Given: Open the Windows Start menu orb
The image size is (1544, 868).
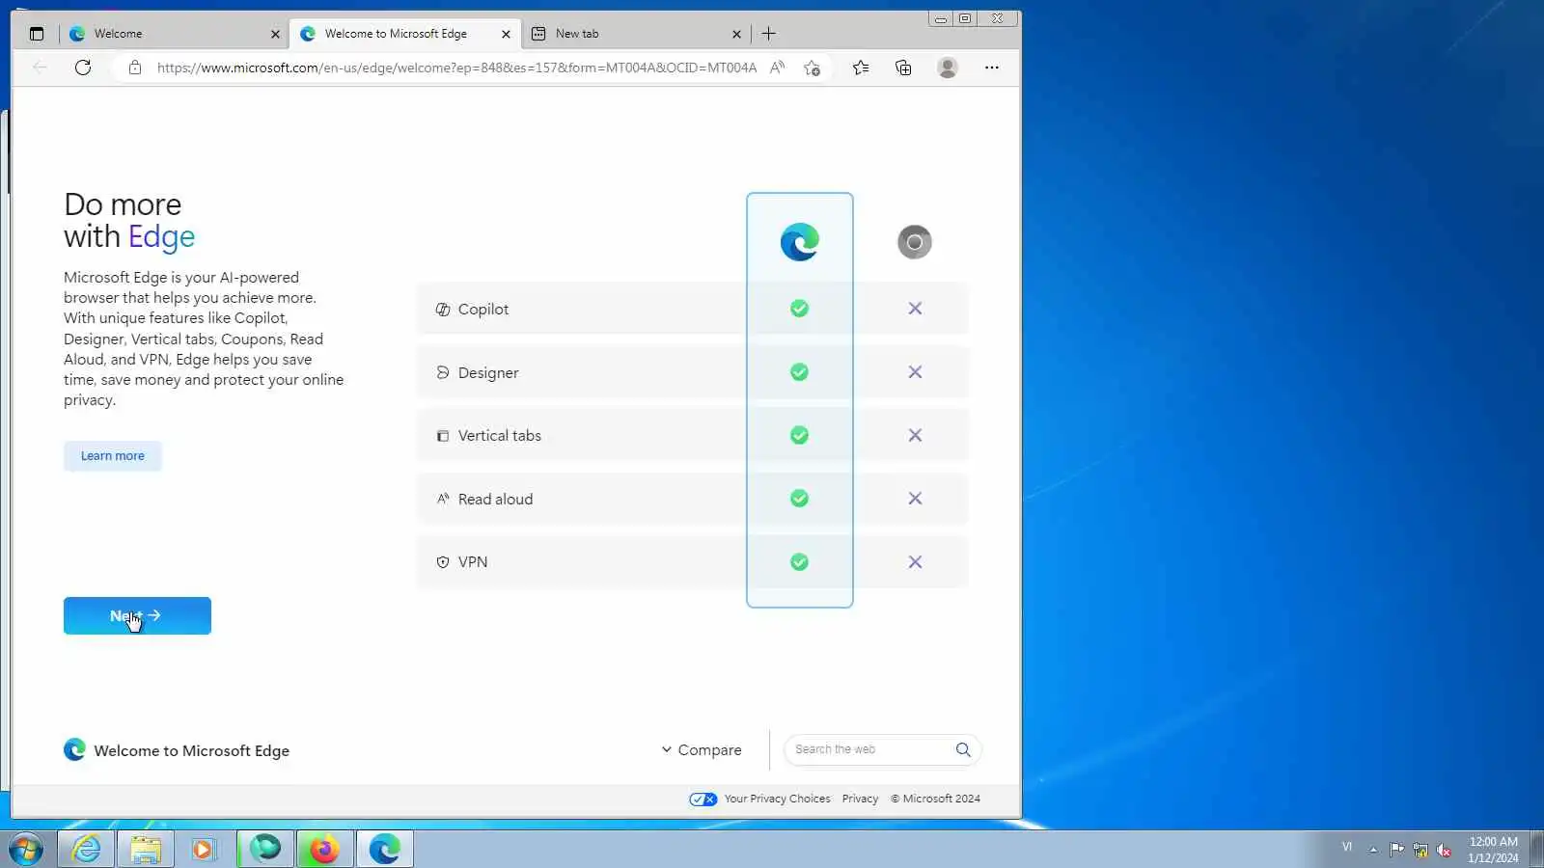Looking at the screenshot, I should 26,850.
